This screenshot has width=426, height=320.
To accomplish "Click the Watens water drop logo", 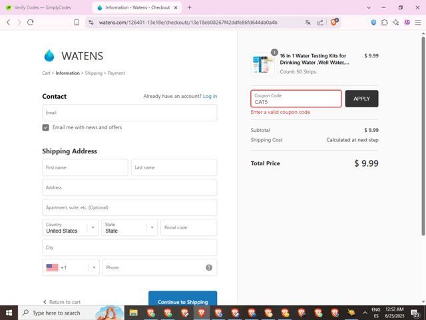I will tap(49, 56).
